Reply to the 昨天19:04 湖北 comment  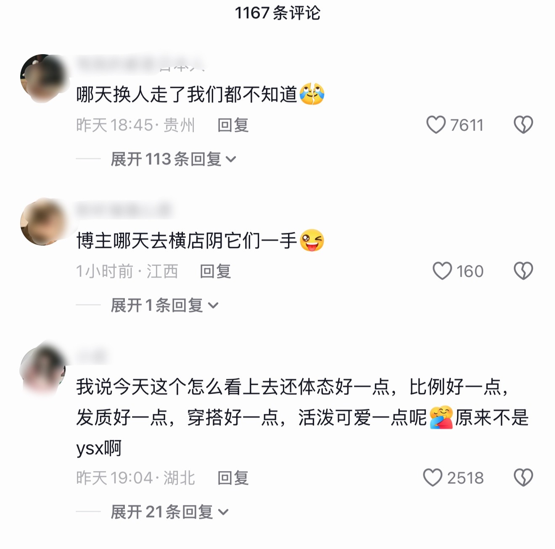(x=233, y=478)
